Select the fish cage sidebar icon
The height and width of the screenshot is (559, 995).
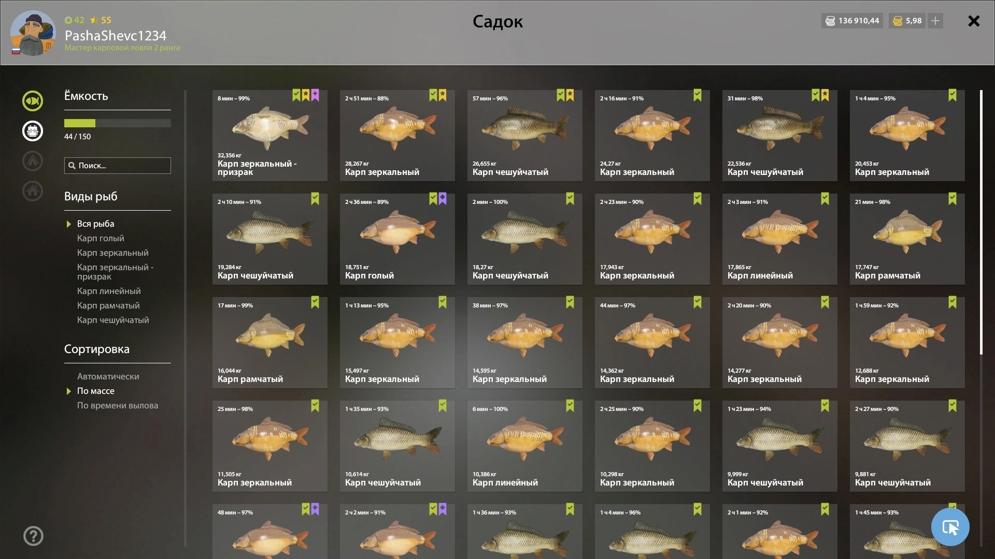[x=32, y=131]
